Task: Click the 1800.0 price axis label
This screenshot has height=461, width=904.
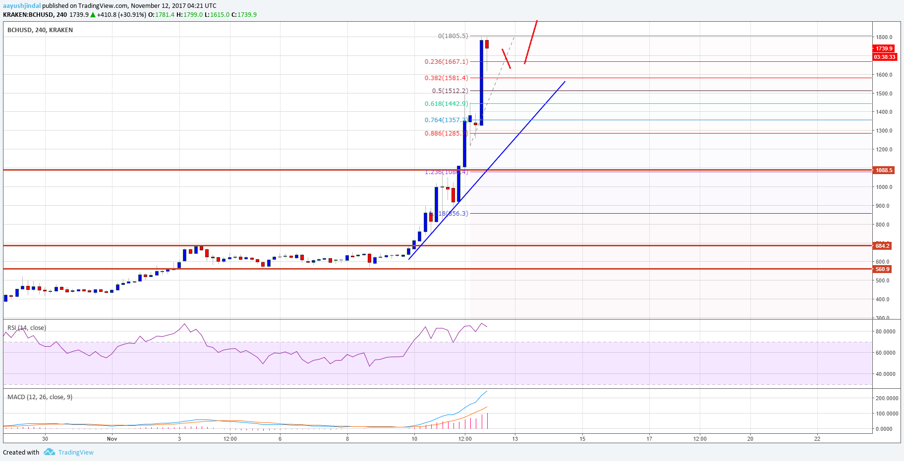Action: 884,37
